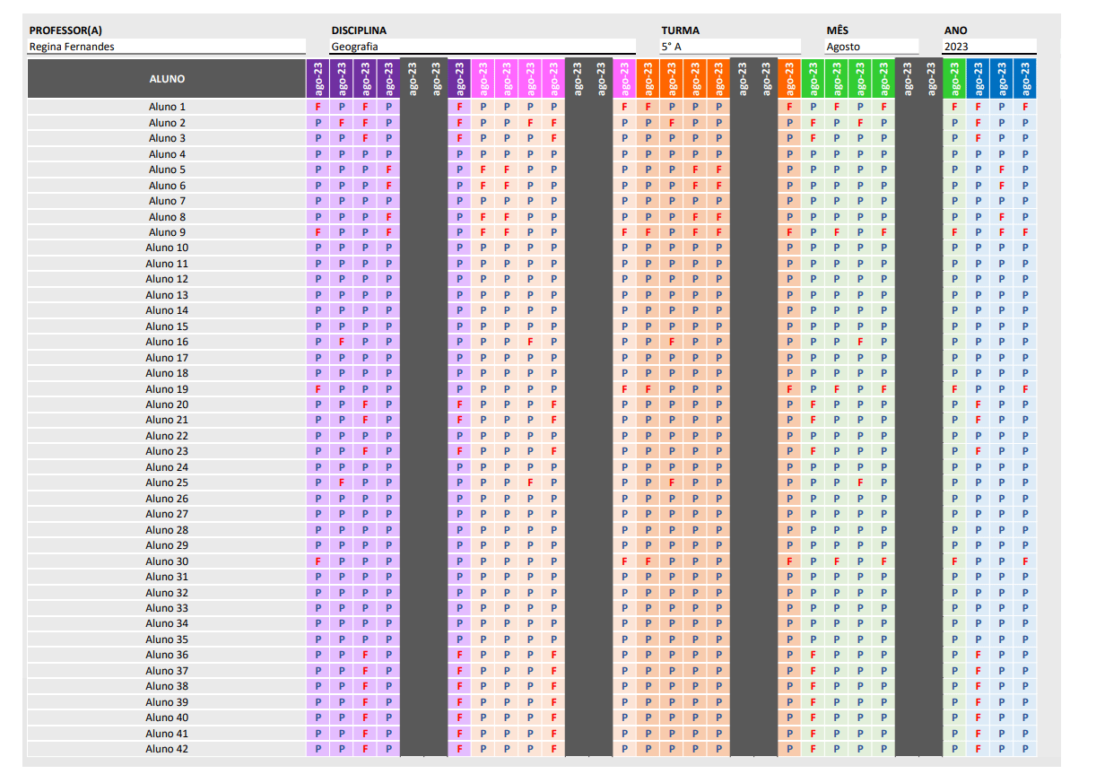
Task: Click the DISCIPLINA label
Action: tap(359, 30)
